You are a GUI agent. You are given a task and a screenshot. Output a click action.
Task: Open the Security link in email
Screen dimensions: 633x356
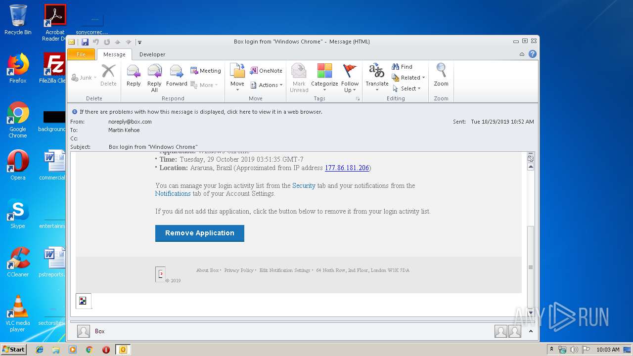pos(304,186)
